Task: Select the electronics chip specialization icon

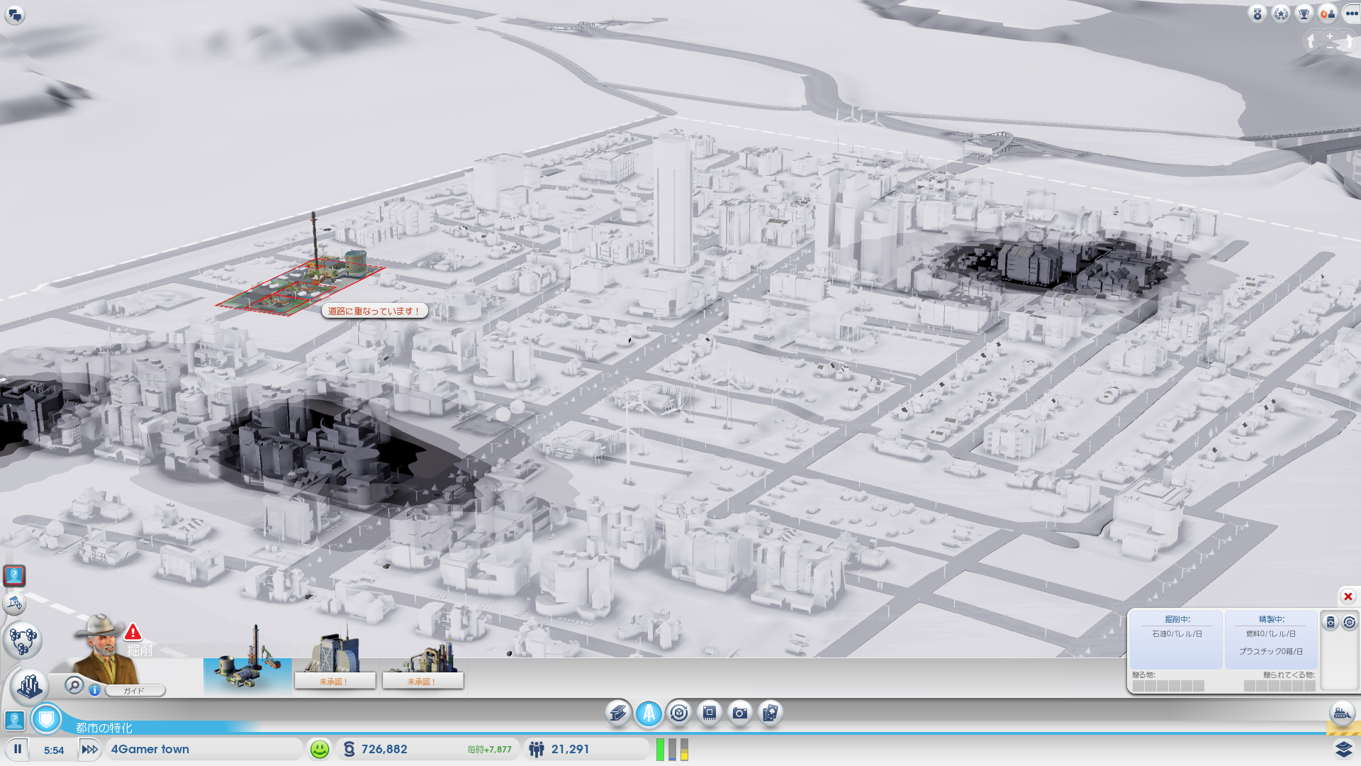Action: [710, 713]
